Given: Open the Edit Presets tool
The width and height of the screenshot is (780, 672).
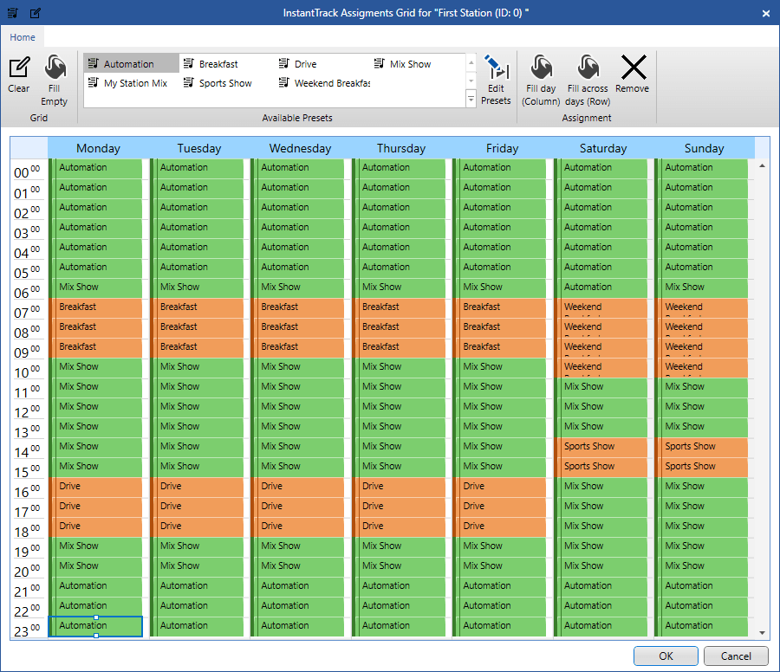Looking at the screenshot, I should (x=496, y=68).
